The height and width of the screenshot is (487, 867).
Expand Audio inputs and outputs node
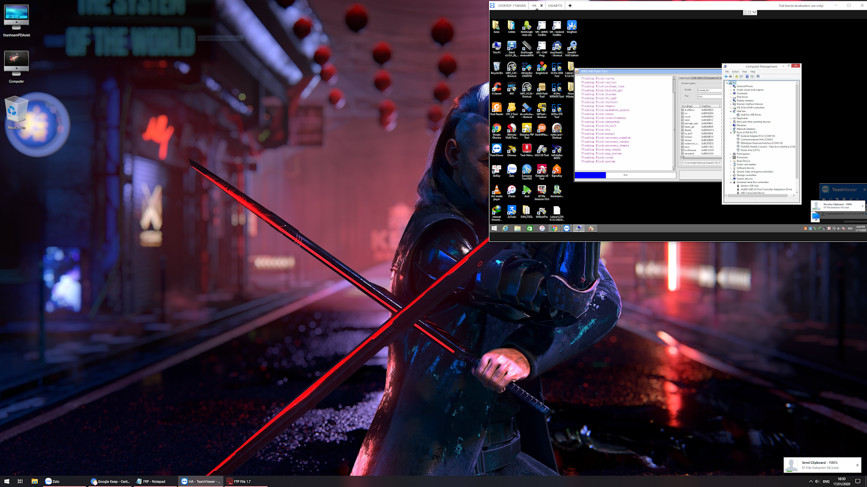click(x=731, y=90)
